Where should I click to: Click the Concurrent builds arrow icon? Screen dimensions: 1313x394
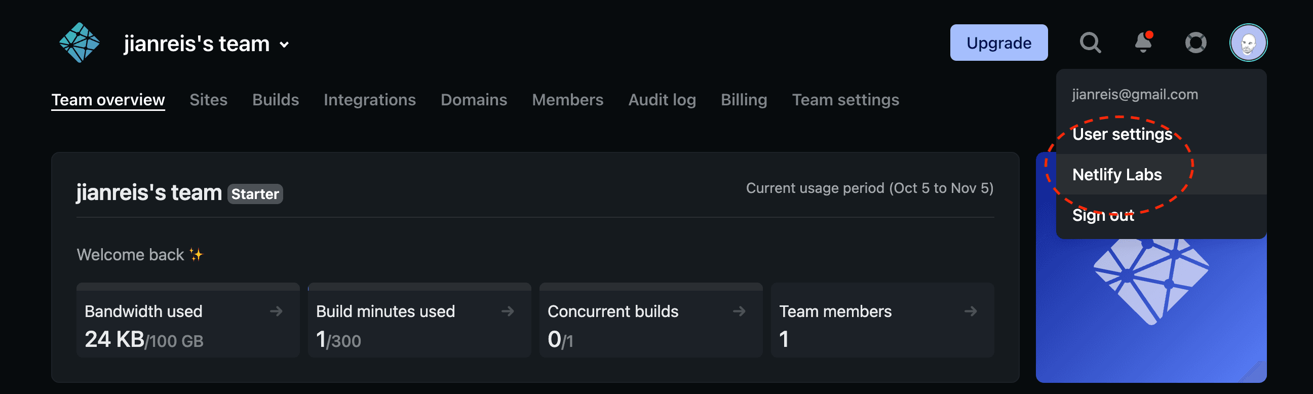pyautogui.click(x=739, y=311)
